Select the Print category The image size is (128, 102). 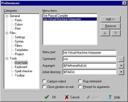18,29
